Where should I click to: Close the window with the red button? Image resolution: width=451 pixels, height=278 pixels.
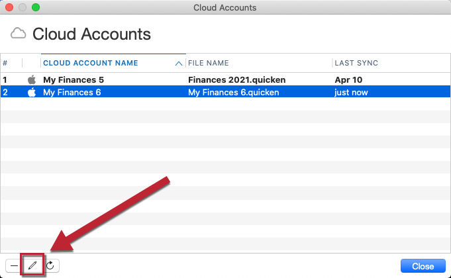click(x=9, y=7)
